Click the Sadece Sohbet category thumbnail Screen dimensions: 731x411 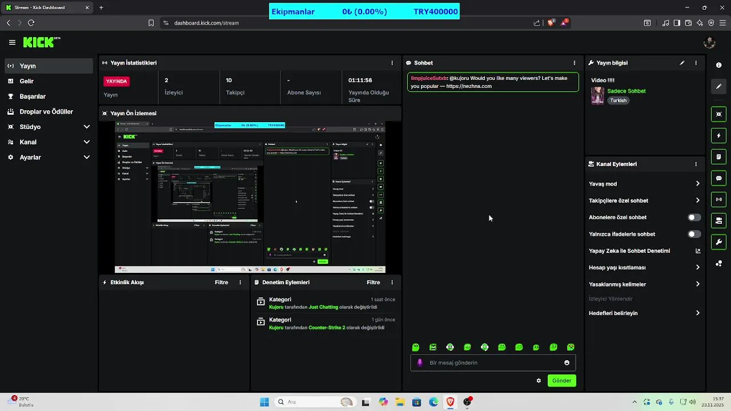(x=597, y=95)
